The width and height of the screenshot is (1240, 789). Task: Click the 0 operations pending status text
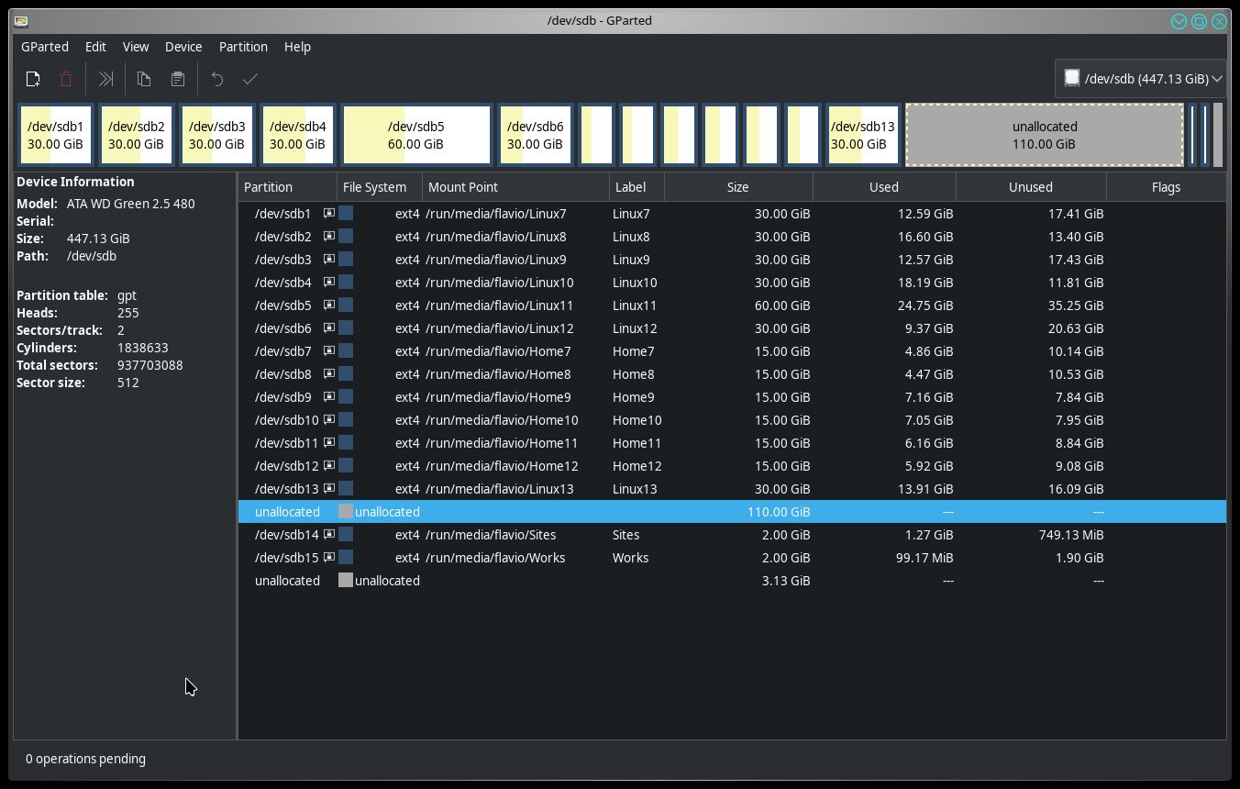[85, 759]
